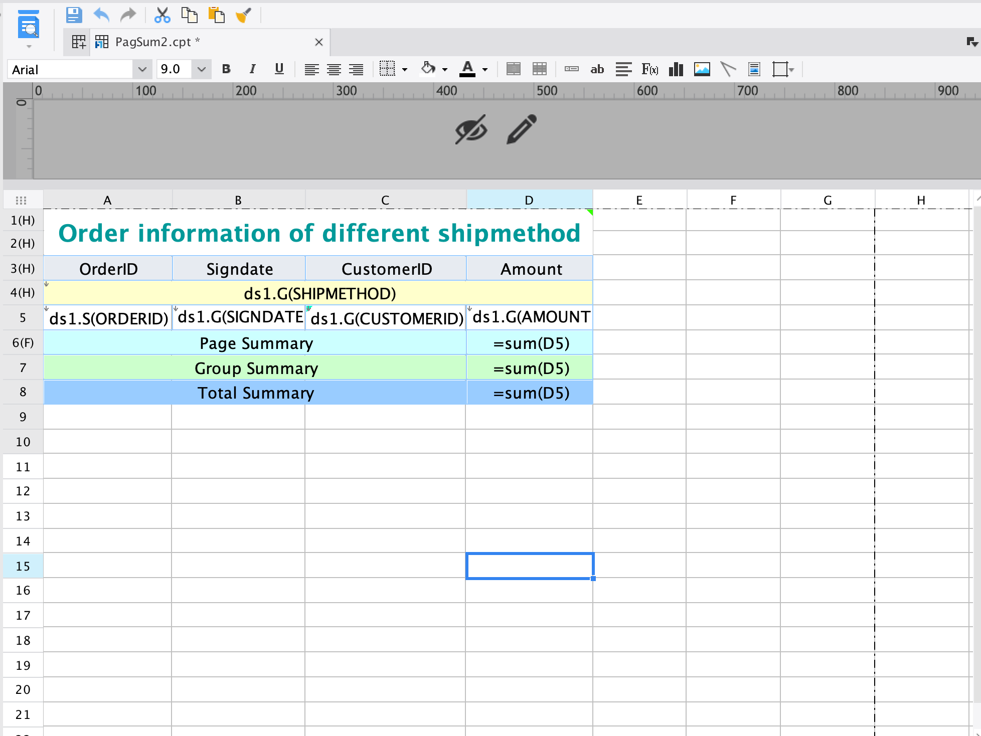Insert a chart into the cell
The image size is (981, 736).
(676, 69)
